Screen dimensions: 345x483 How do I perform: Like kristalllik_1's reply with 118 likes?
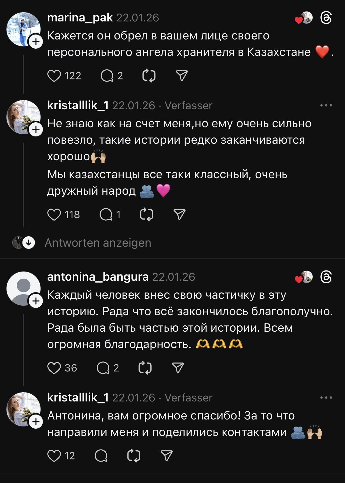54,215
